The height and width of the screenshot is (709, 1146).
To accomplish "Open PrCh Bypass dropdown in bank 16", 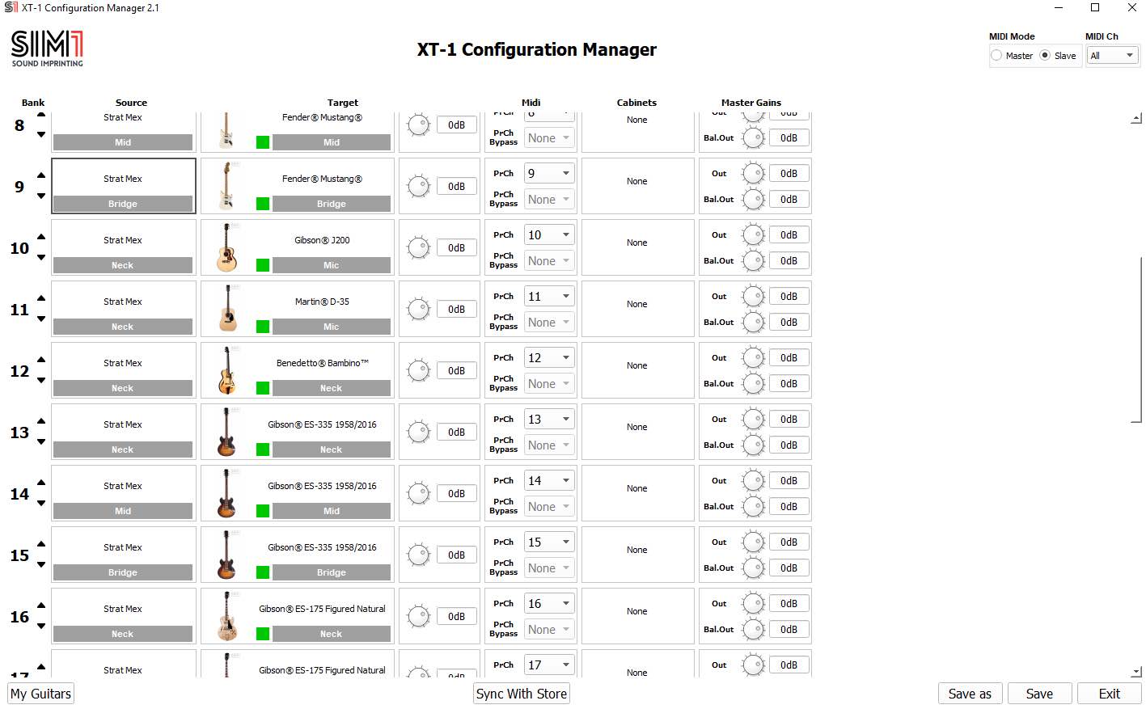I will [549, 629].
